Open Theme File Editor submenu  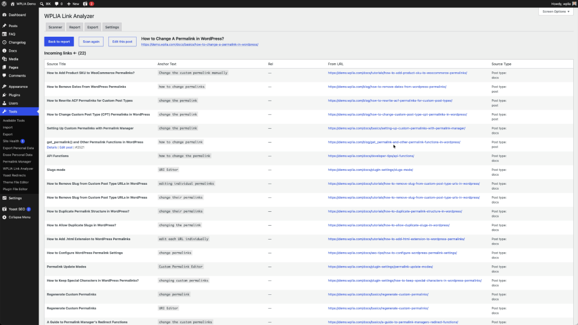16,182
